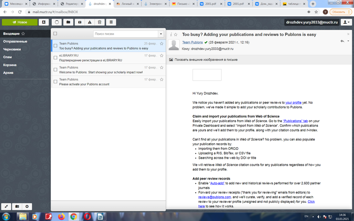
Task: Open the Отправленные folder
Action: click(15, 42)
